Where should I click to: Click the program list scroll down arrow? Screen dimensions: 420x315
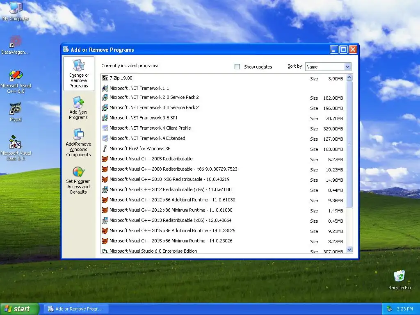tap(349, 250)
